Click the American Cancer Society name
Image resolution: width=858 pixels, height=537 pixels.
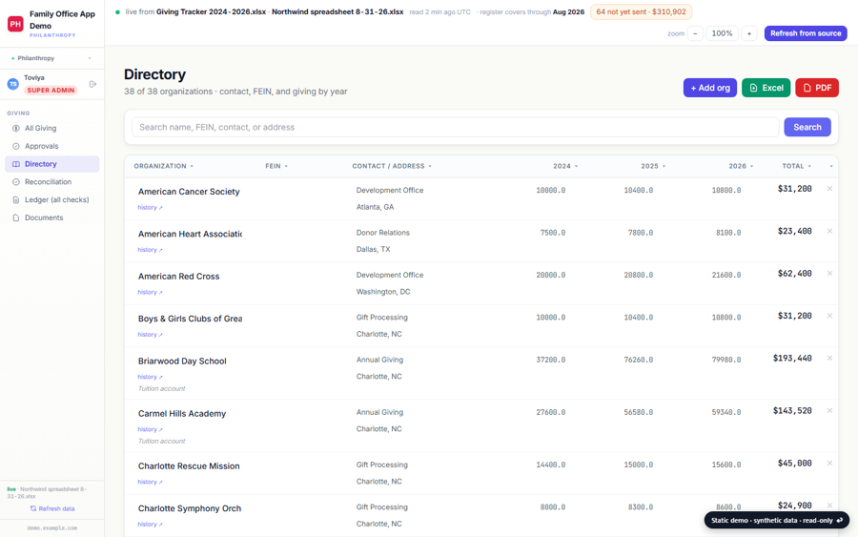pyautogui.click(x=189, y=192)
